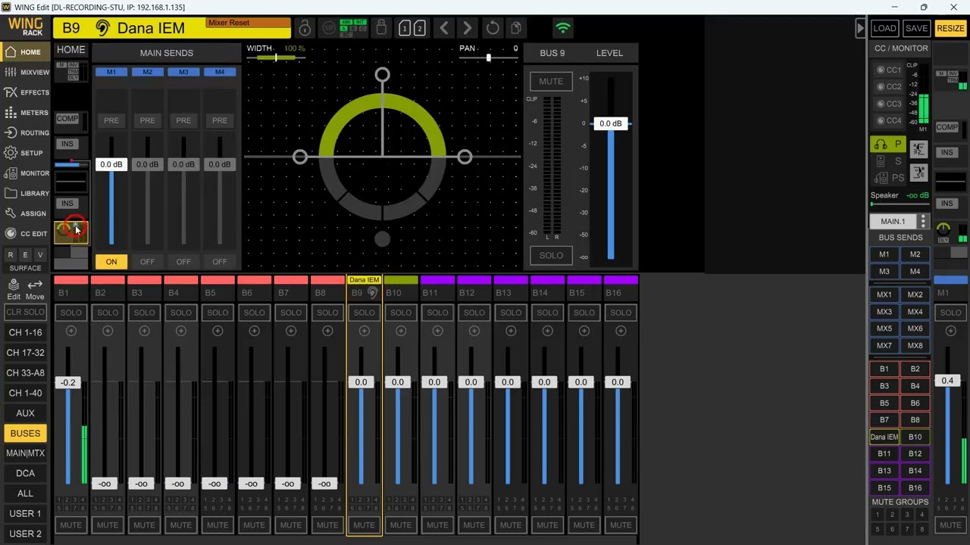Toggle M2 main send OFF button

[x=147, y=262]
